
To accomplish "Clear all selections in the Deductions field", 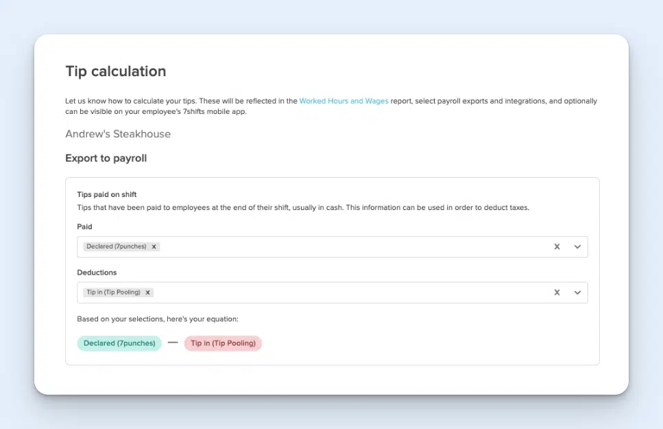I will pyautogui.click(x=557, y=292).
